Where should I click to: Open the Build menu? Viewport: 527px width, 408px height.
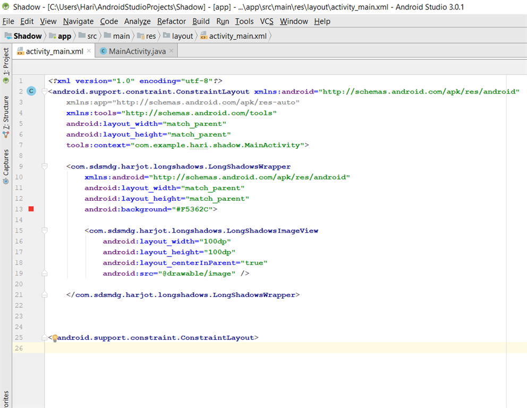(201, 21)
